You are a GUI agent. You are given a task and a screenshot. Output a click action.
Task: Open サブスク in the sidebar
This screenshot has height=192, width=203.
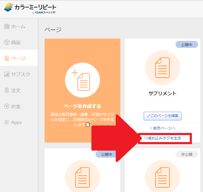[x=19, y=74]
